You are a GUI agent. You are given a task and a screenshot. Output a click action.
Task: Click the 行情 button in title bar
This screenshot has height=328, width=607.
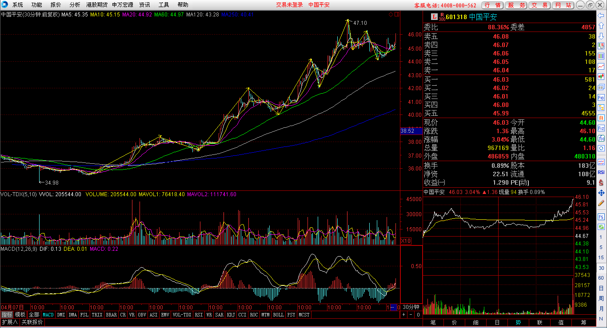[493, 5]
